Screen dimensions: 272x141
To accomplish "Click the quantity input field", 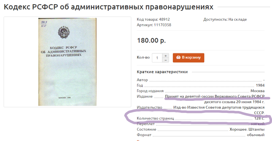I will 157,58.
